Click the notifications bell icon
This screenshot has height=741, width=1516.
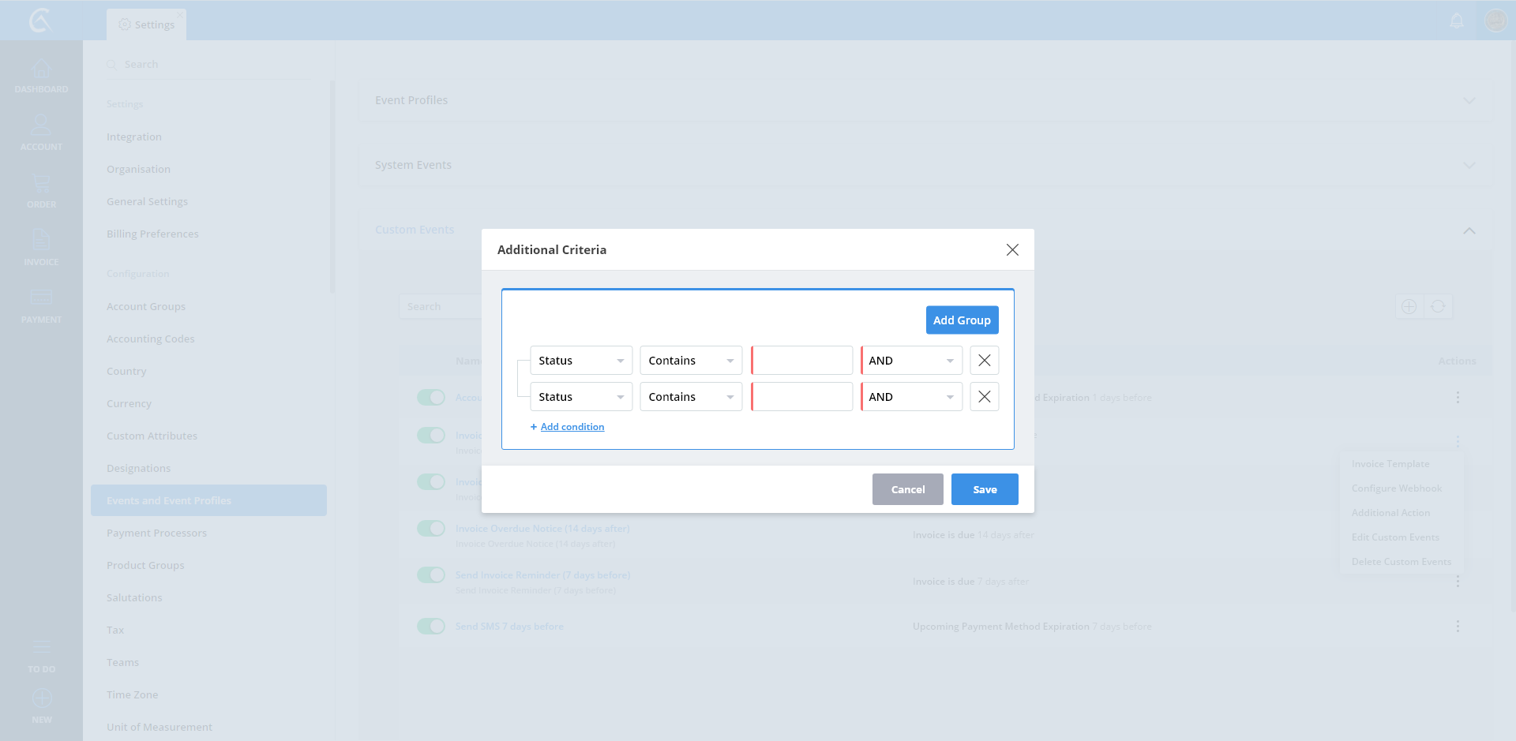click(1457, 21)
